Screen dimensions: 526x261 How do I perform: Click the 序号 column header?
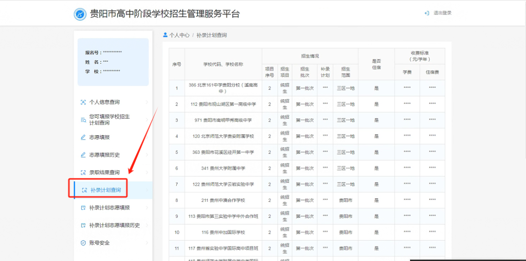tap(176, 64)
